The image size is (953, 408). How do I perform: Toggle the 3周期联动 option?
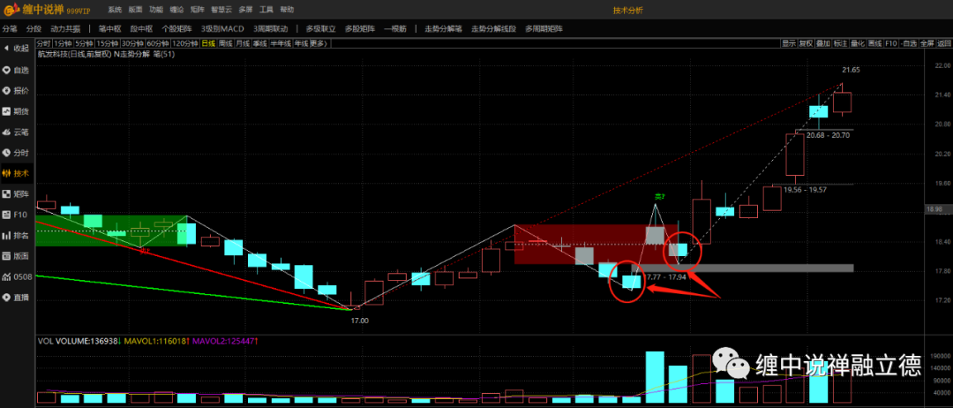(x=271, y=28)
